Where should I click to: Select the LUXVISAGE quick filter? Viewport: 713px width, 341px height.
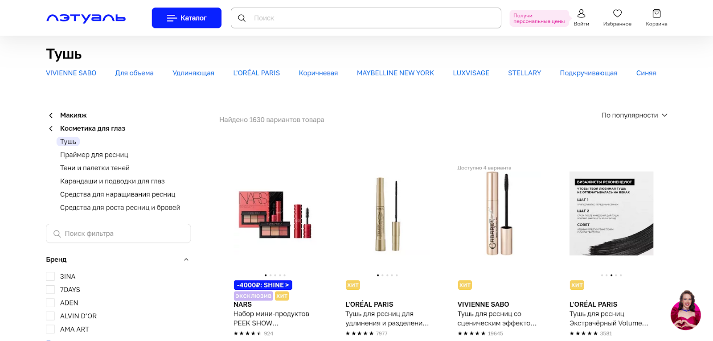(x=471, y=73)
